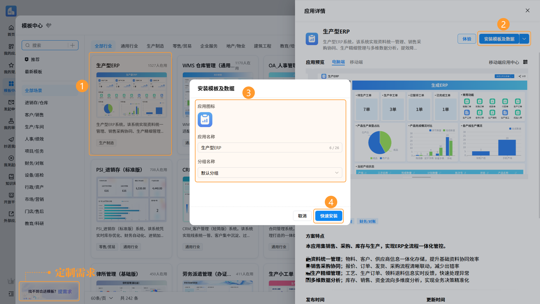This screenshot has width=540, height=304.
Task: Select the 生产制造 industry tab
Action: coord(155,46)
